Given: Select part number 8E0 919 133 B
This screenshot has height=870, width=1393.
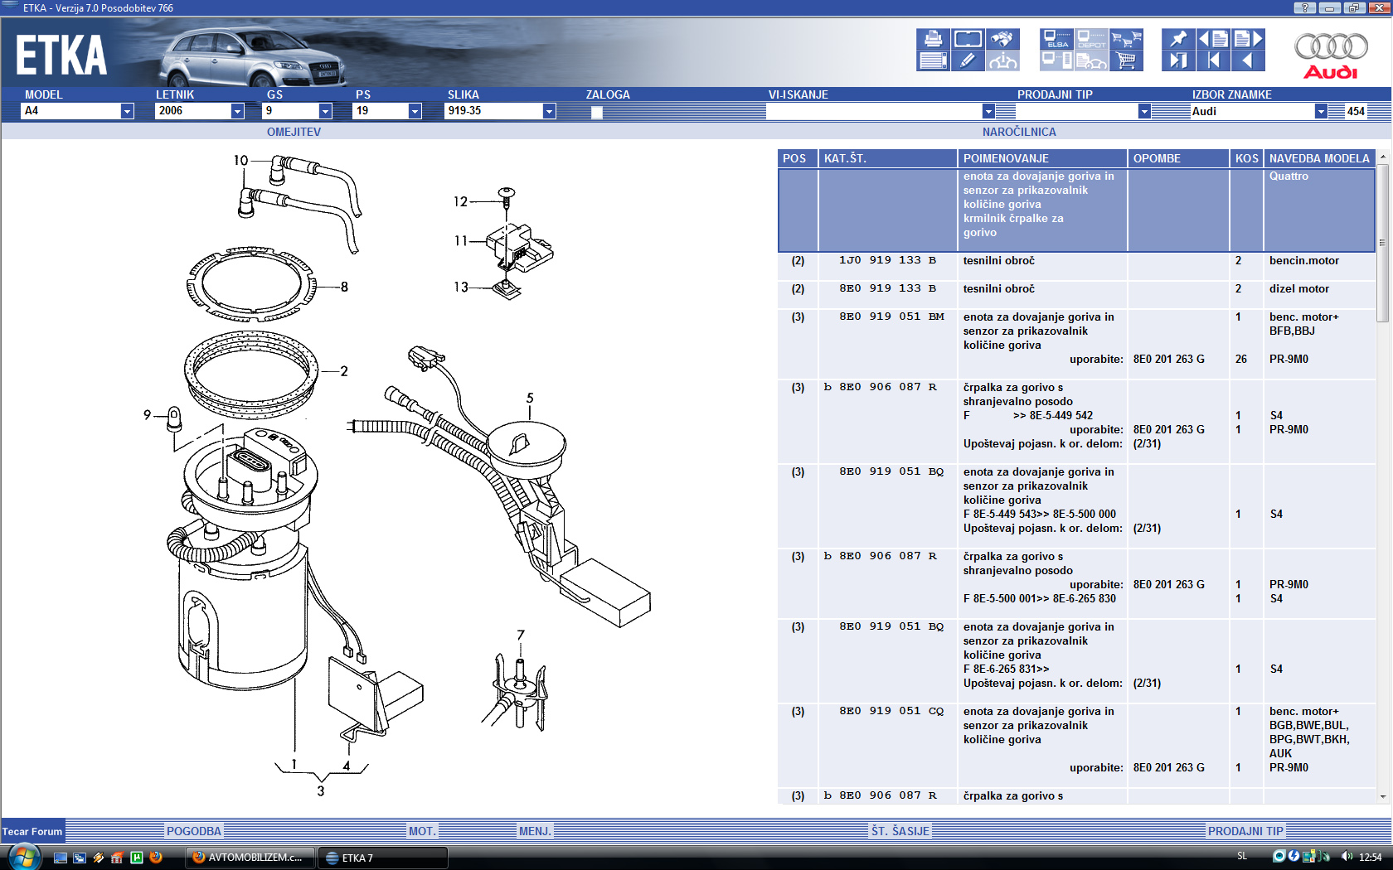Looking at the screenshot, I should [888, 288].
